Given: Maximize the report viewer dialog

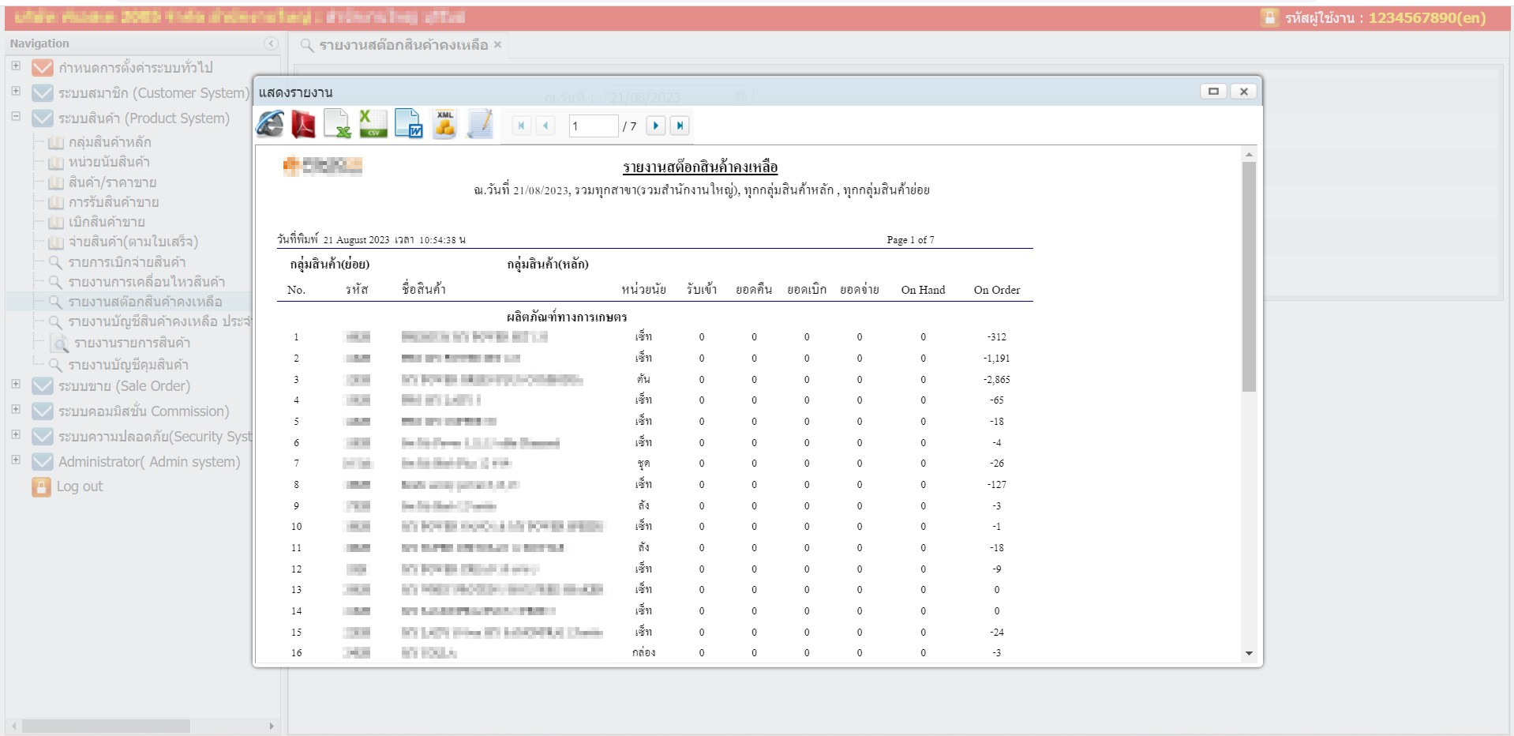Looking at the screenshot, I should [x=1213, y=92].
